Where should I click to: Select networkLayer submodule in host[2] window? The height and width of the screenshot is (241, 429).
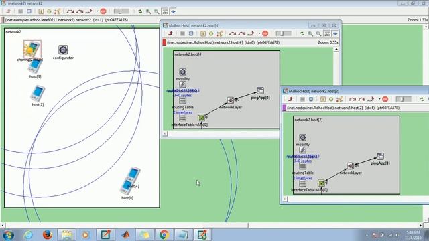pyautogui.click(x=351, y=166)
